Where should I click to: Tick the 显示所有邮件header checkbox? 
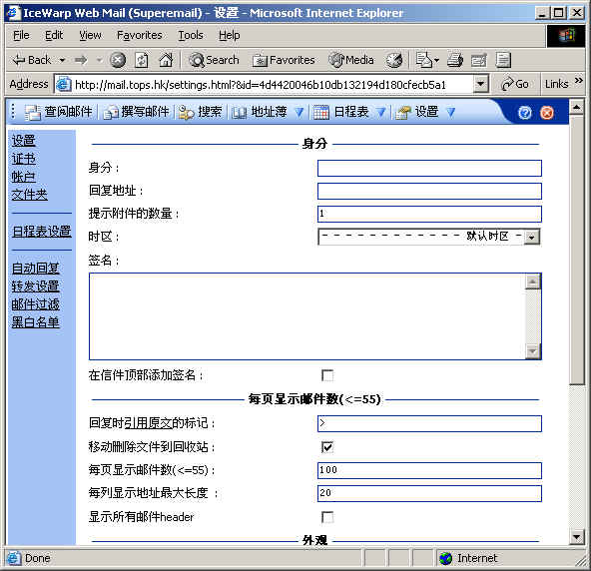(327, 517)
